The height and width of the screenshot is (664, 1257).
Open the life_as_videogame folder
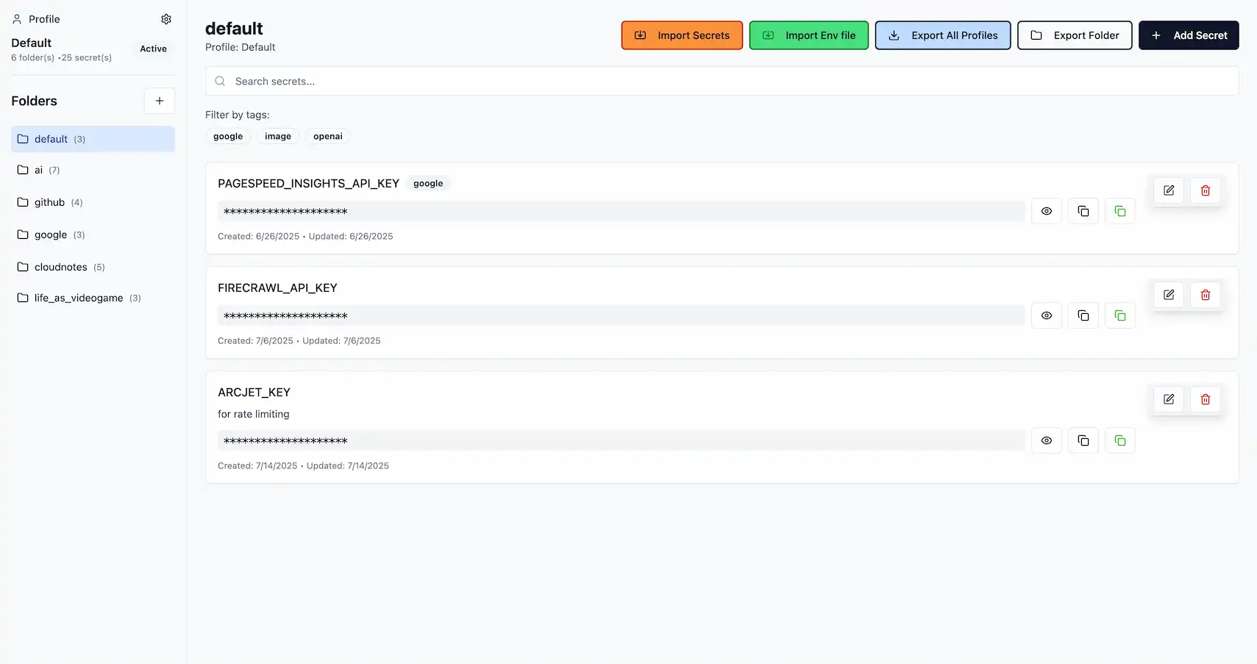click(x=79, y=298)
